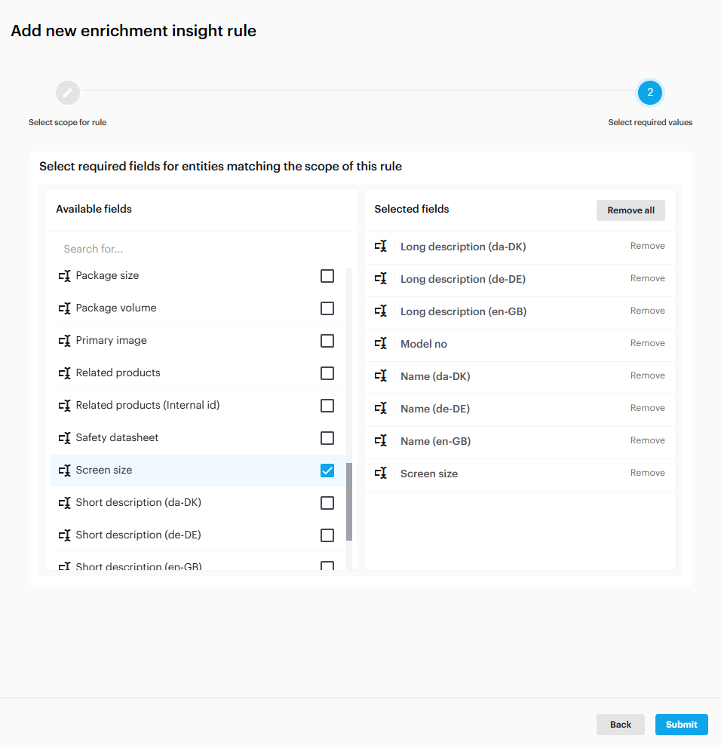721x745 pixels.
Task: Click field icon next to Model no
Action: (382, 344)
